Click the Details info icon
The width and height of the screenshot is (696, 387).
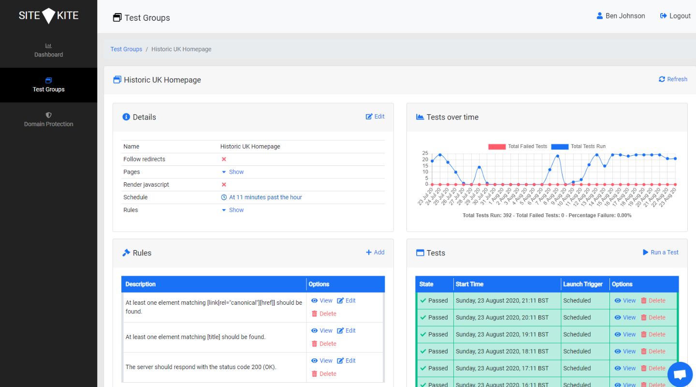pos(126,116)
